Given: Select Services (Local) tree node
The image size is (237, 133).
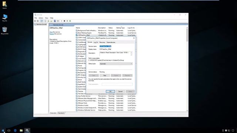Looking at the screenshot, I should pyautogui.click(x=41, y=24).
